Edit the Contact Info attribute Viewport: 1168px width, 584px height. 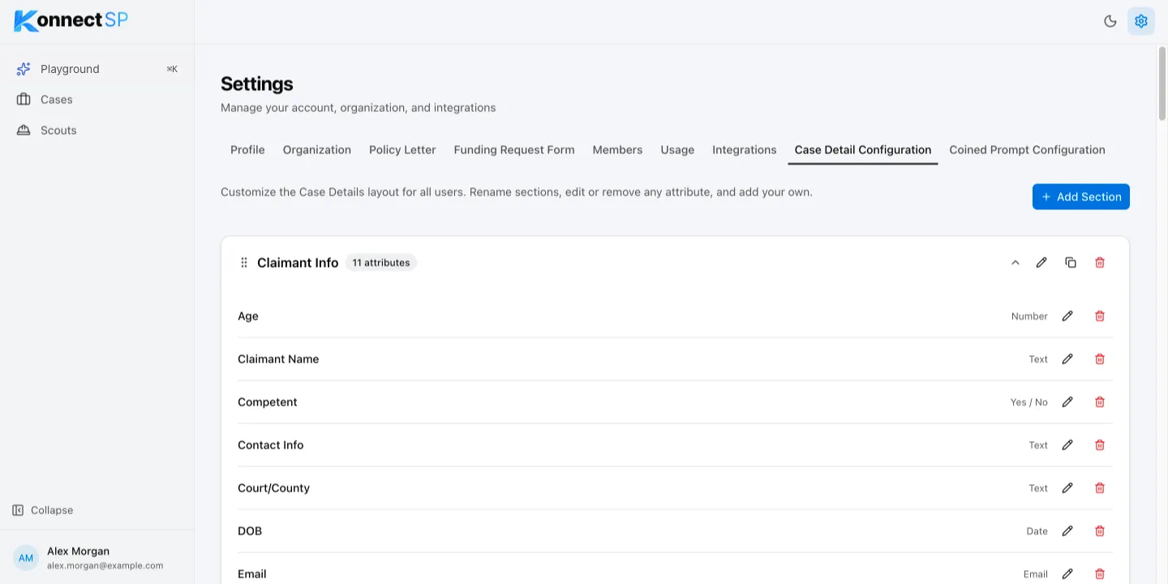pyautogui.click(x=1067, y=445)
